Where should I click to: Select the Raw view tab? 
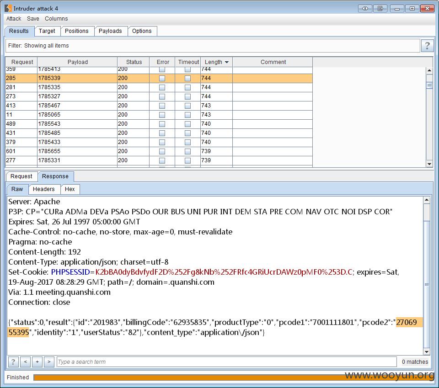pyautogui.click(x=17, y=189)
